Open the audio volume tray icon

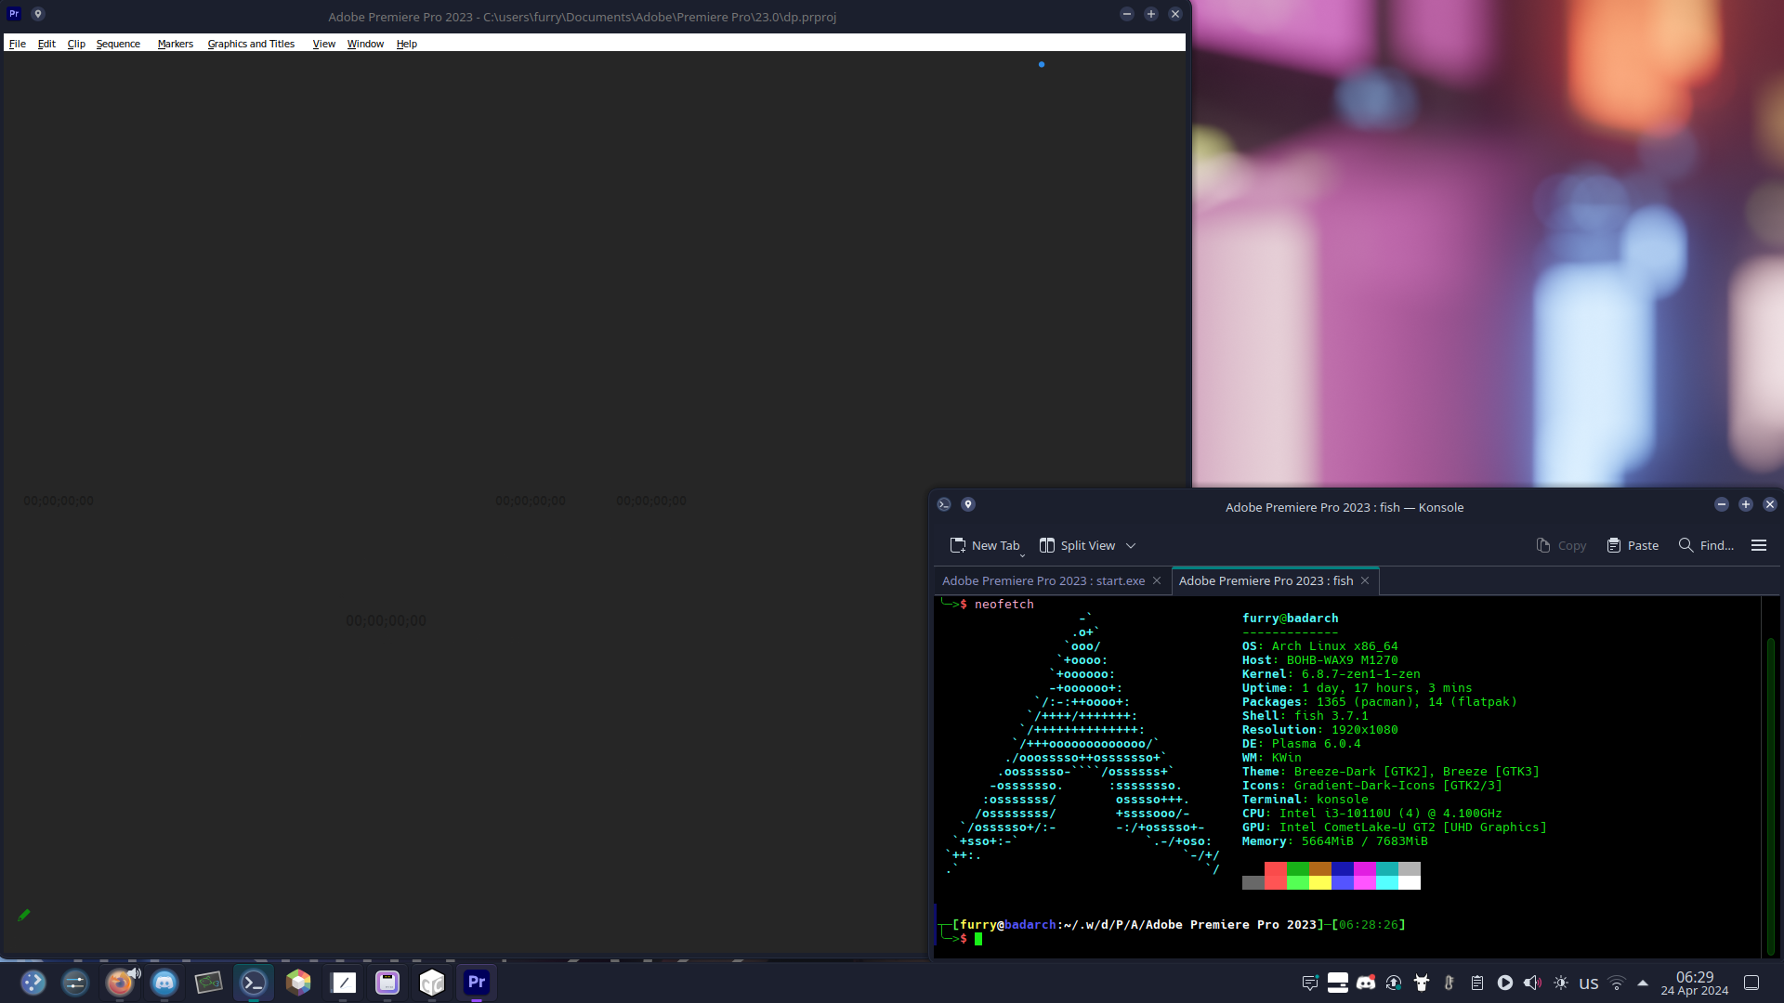[1533, 983]
